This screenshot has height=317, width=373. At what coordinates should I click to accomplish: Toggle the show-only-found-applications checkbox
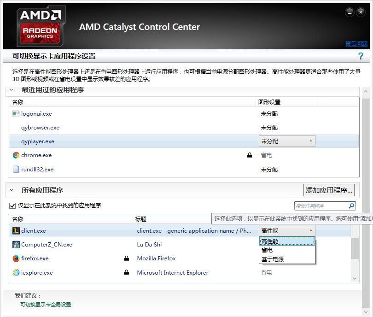pyautogui.click(x=12, y=205)
